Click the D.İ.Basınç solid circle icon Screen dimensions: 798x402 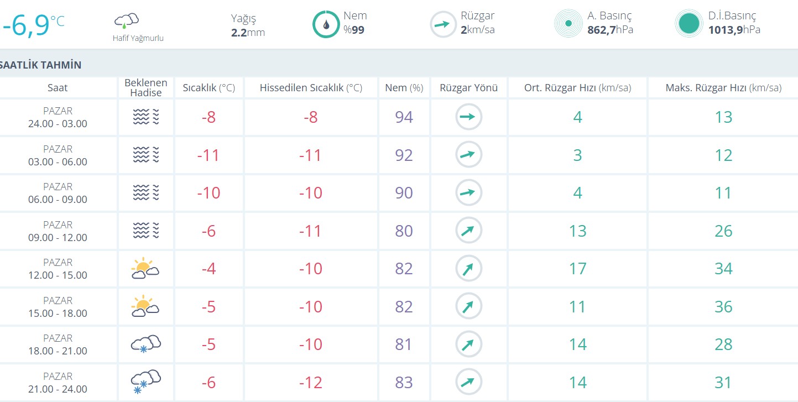(689, 23)
